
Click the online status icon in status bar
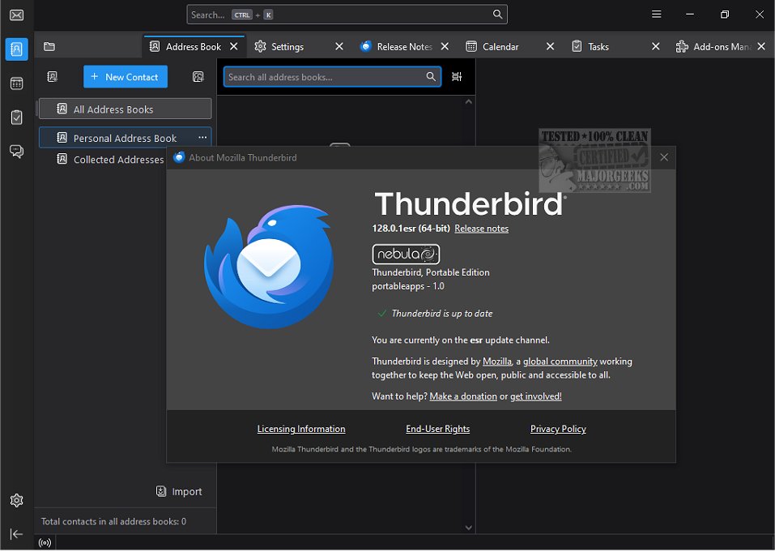point(45,544)
